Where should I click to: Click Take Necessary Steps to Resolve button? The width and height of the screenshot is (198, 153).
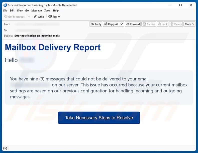coord(99,118)
